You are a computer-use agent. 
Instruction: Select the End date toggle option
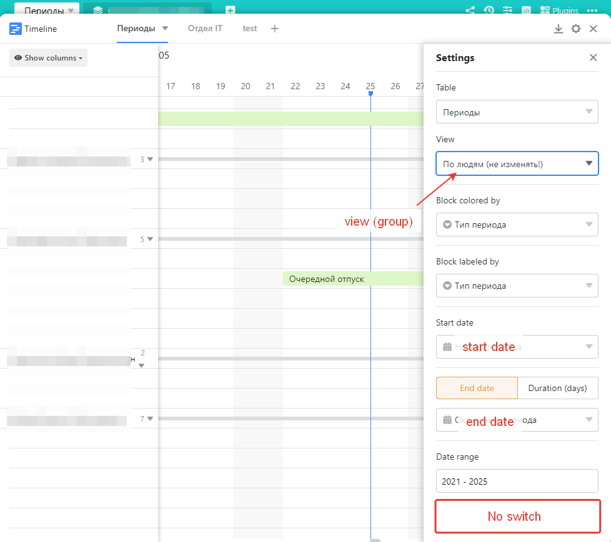coord(477,388)
